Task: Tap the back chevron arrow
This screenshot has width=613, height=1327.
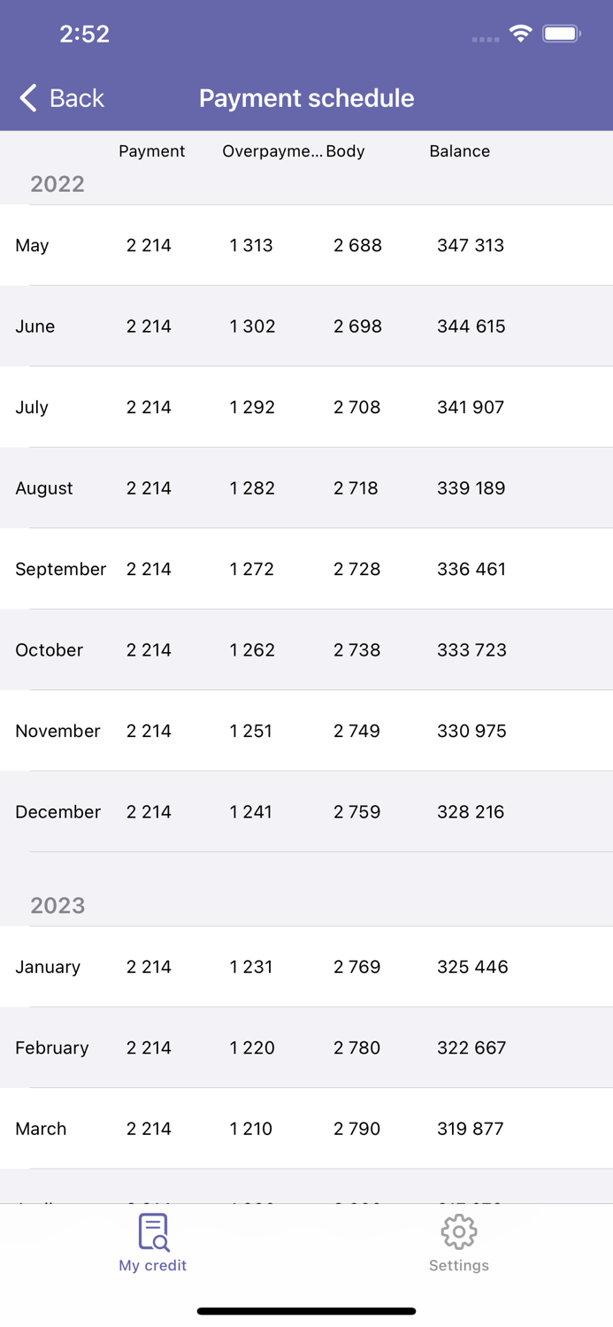Action: pos(27,97)
